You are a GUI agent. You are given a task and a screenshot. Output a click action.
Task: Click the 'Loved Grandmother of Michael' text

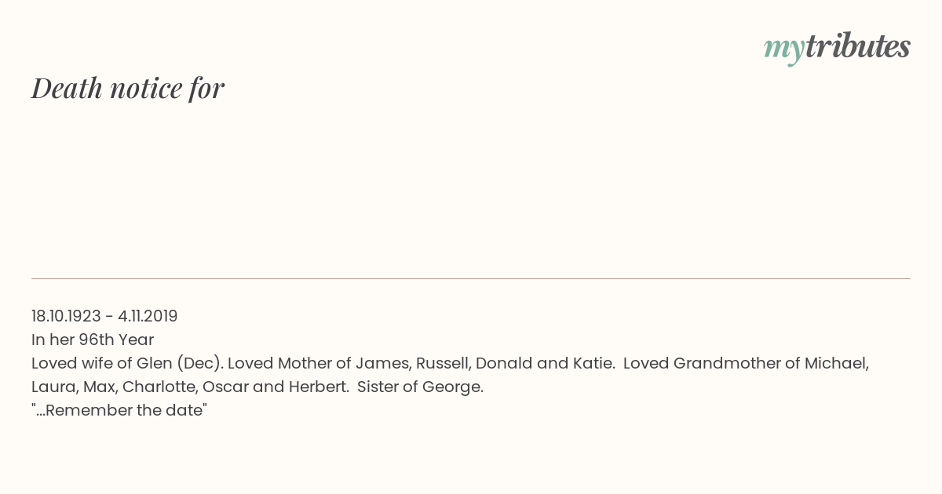(x=746, y=363)
